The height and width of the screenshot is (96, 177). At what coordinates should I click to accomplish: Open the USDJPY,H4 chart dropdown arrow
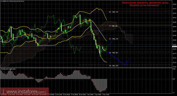pyautogui.click(x=1, y=1)
